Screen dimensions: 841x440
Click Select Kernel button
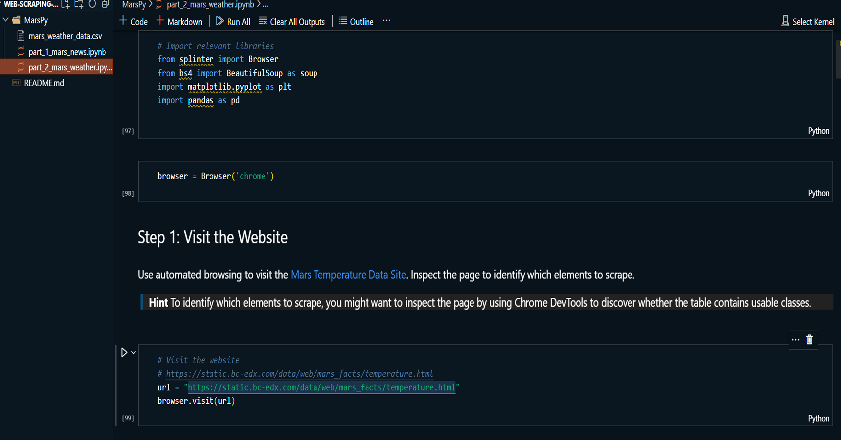pyautogui.click(x=807, y=22)
